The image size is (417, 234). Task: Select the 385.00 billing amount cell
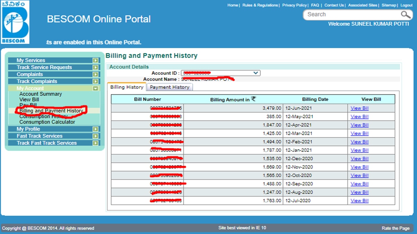(x=233, y=116)
